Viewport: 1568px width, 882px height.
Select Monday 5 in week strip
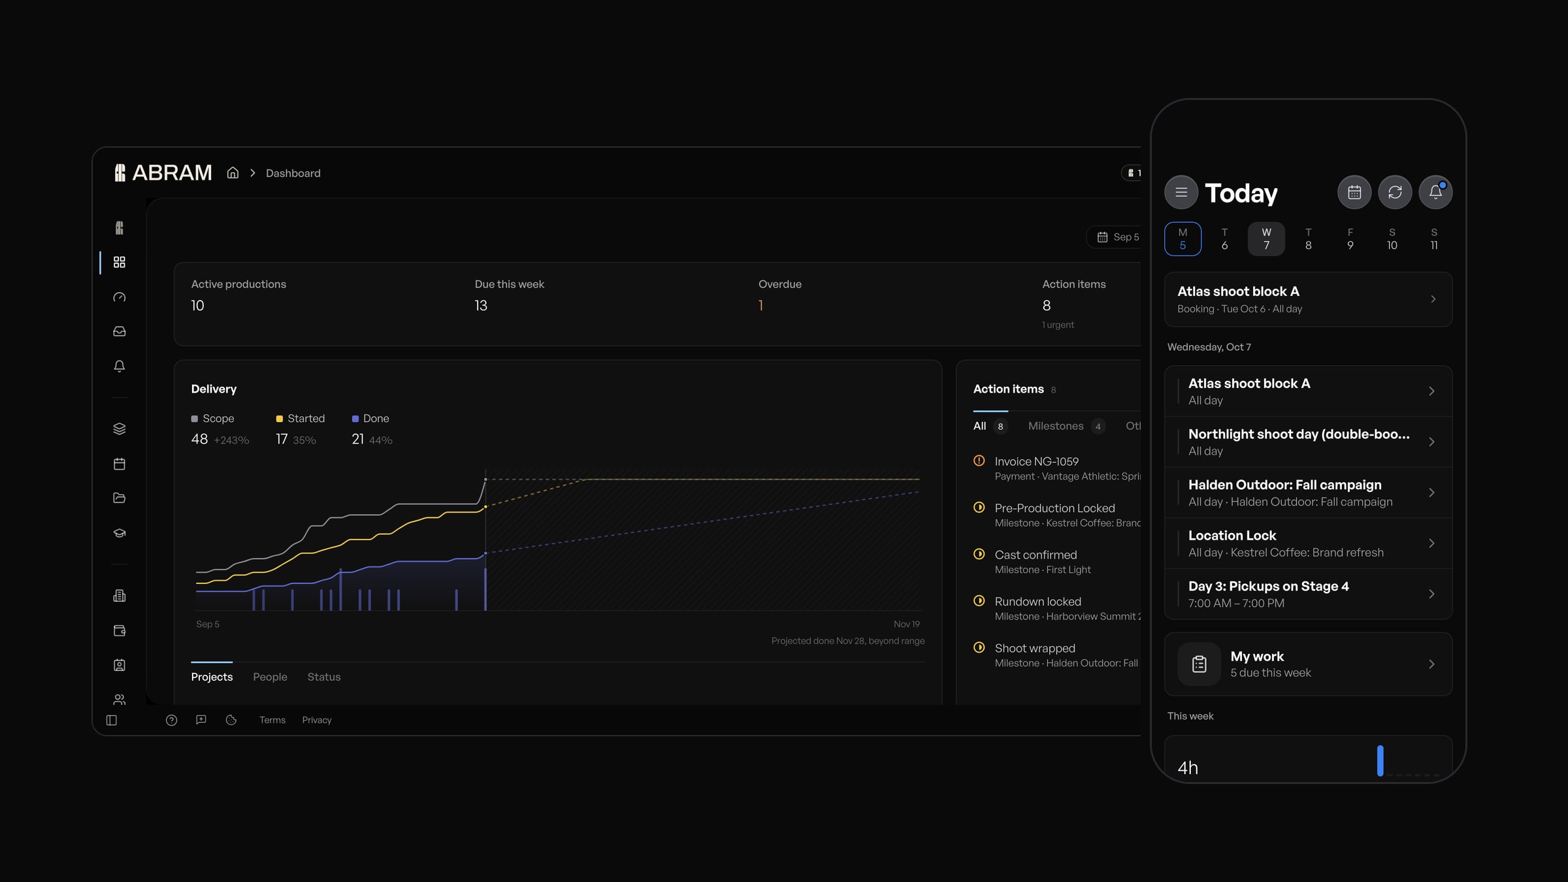[x=1183, y=238]
